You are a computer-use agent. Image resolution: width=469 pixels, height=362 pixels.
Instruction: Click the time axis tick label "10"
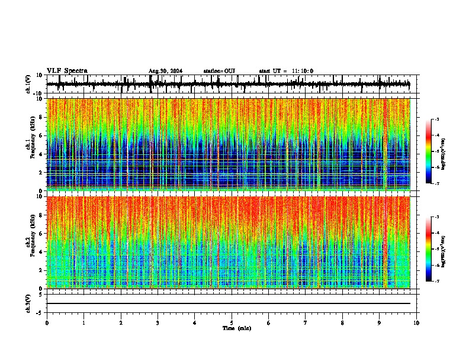[x=416, y=323]
